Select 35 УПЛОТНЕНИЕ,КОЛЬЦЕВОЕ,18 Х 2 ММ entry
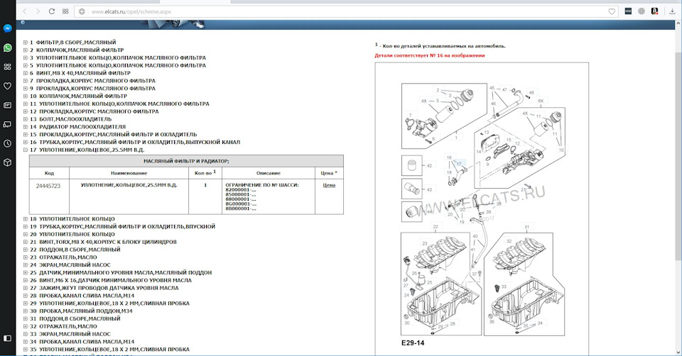This screenshot has width=682, height=356. pos(109,350)
